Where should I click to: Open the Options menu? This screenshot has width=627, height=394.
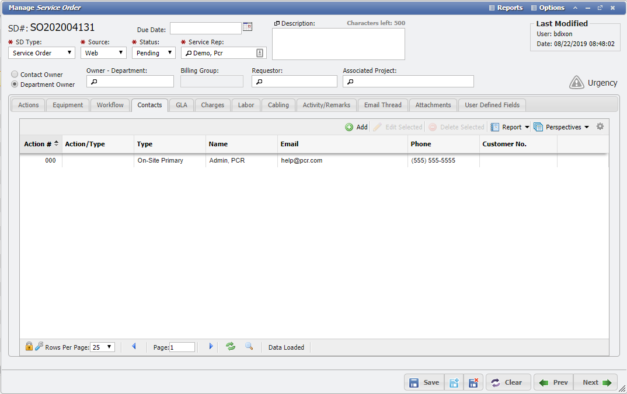pyautogui.click(x=547, y=8)
